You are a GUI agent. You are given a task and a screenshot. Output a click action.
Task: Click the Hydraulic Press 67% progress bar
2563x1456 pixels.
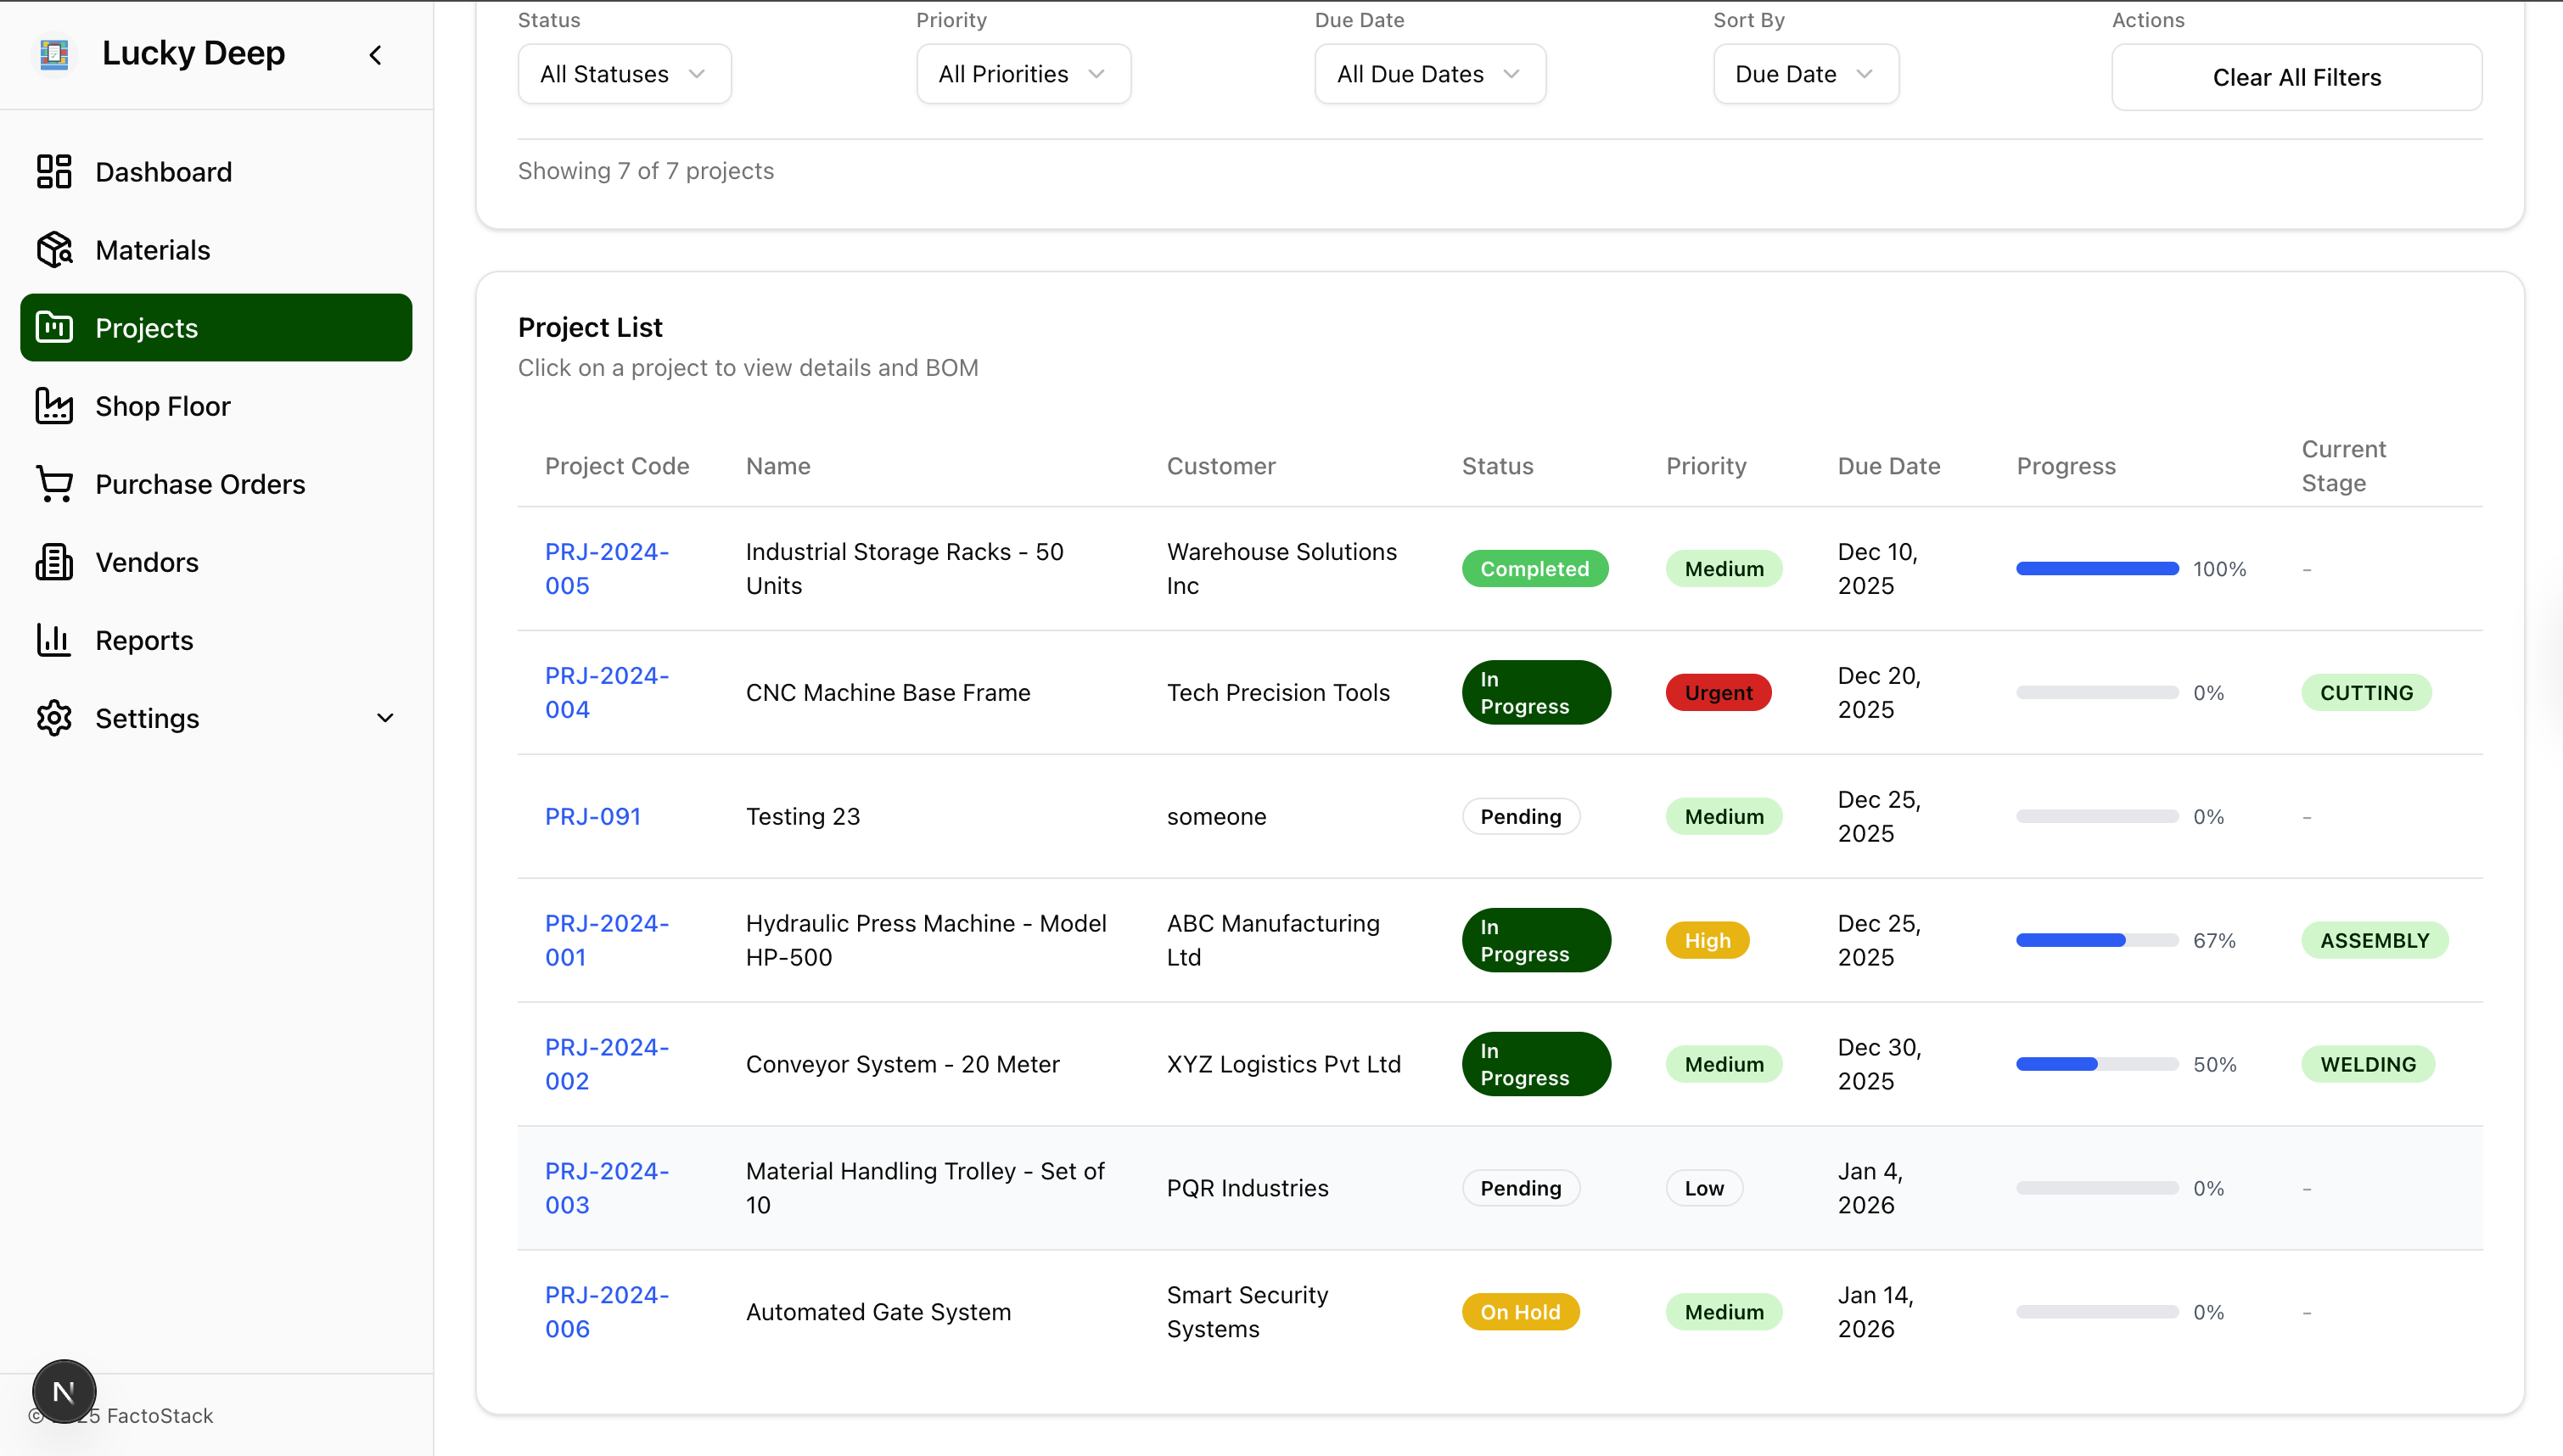tap(2096, 940)
